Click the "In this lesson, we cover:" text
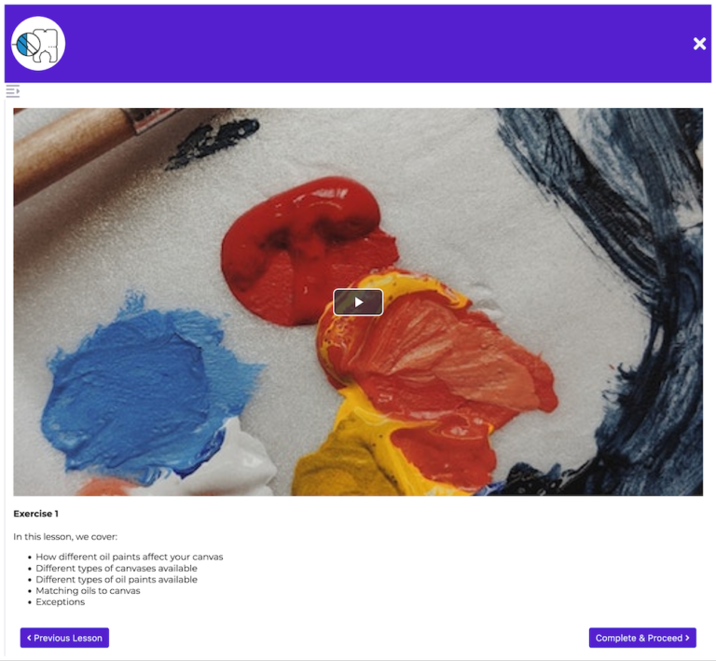This screenshot has width=716, height=661. tap(65, 536)
